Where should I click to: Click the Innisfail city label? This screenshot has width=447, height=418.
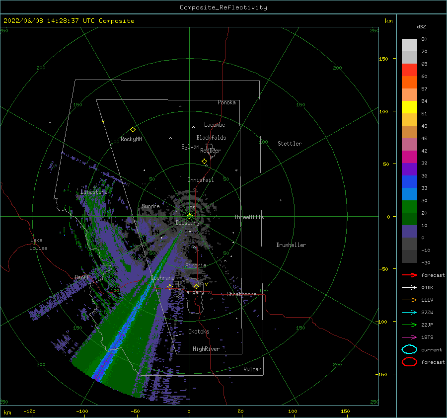(x=201, y=180)
